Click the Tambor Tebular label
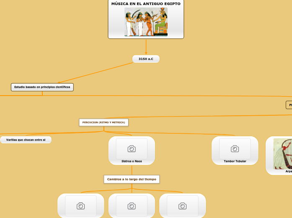The height and width of the screenshot is (218, 292). click(x=235, y=161)
